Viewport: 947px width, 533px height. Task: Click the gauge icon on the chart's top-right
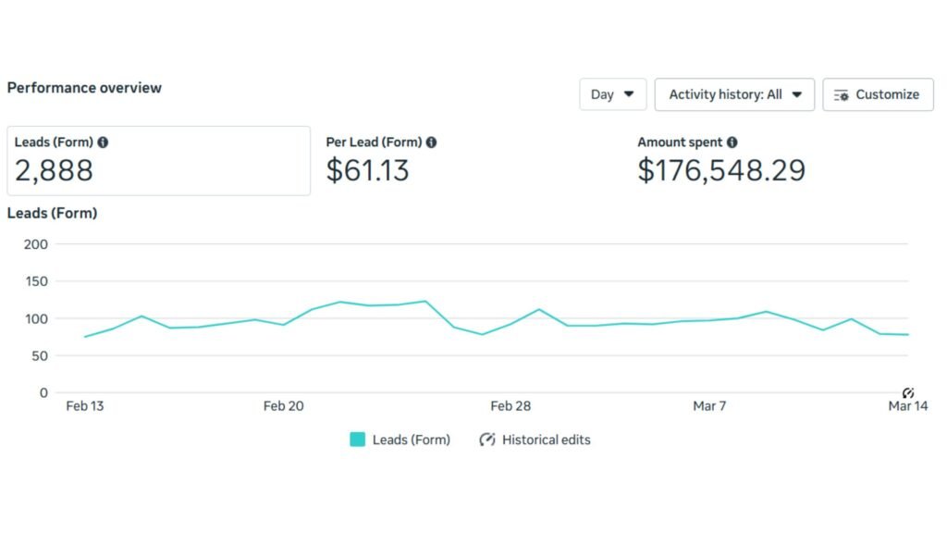click(x=907, y=391)
